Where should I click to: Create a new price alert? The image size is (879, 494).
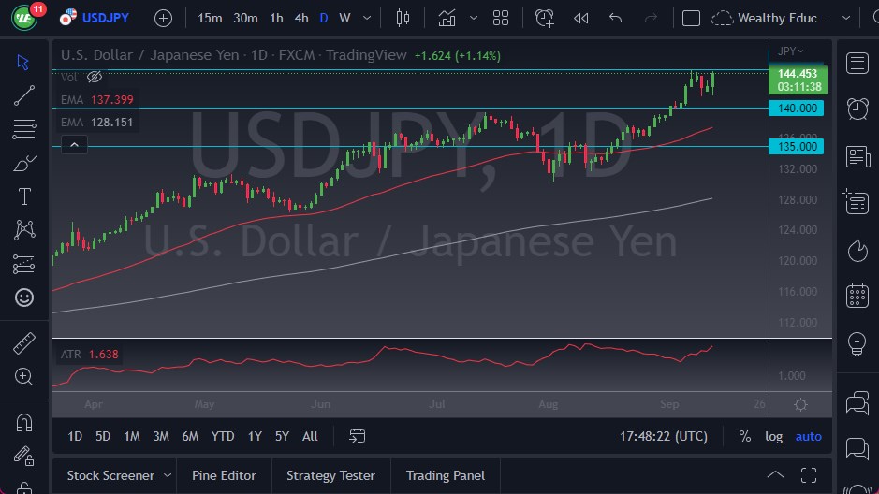(544, 19)
